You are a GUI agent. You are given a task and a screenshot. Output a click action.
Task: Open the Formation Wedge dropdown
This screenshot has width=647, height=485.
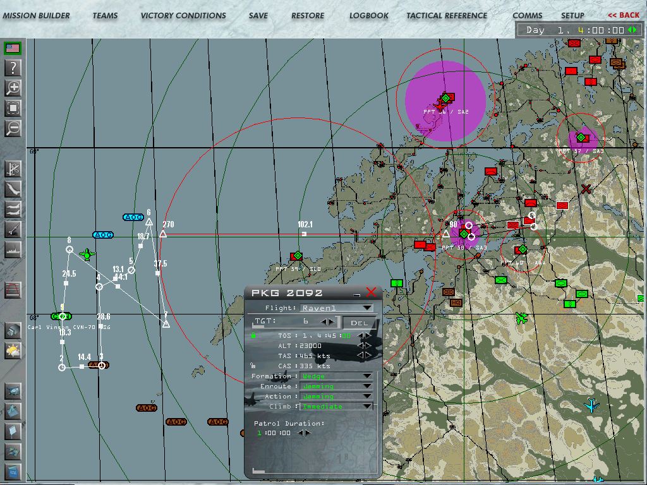336,376
